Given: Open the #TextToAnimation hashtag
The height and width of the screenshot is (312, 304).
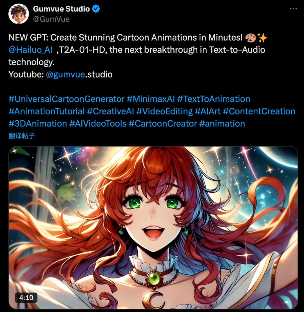Looking at the screenshot, I should (x=214, y=99).
